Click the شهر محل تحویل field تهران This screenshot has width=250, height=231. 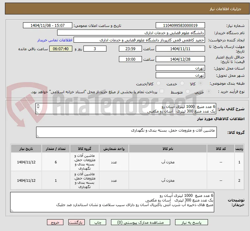pyautogui.click(x=180, y=75)
